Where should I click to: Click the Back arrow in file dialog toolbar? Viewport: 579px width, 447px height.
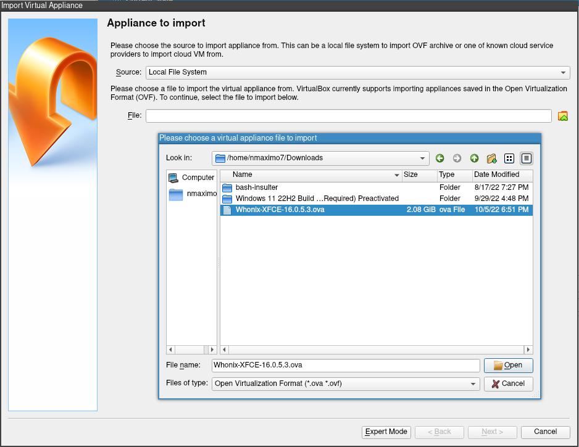point(439,158)
